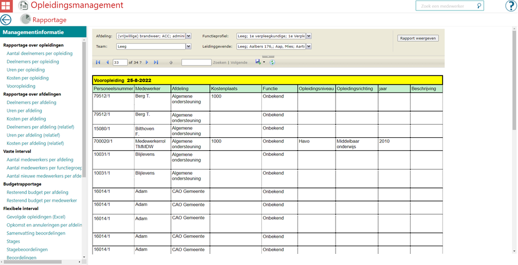Jump to last report page
518x265 pixels.
(x=157, y=62)
